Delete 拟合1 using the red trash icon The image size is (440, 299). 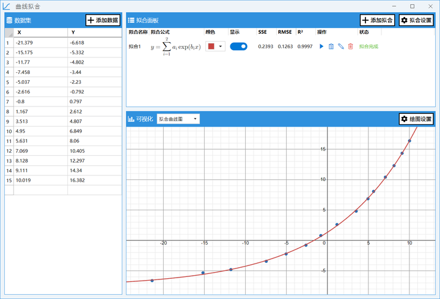351,46
